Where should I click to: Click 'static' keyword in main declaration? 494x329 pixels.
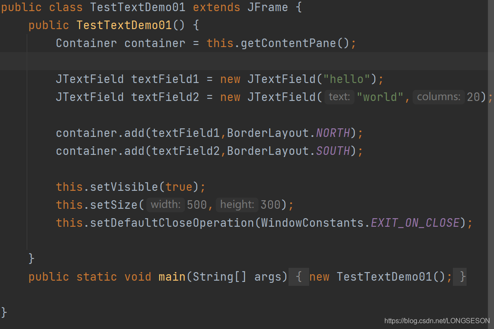coord(97,277)
